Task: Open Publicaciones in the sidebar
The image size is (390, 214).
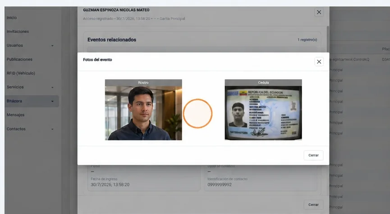Action: point(19,59)
